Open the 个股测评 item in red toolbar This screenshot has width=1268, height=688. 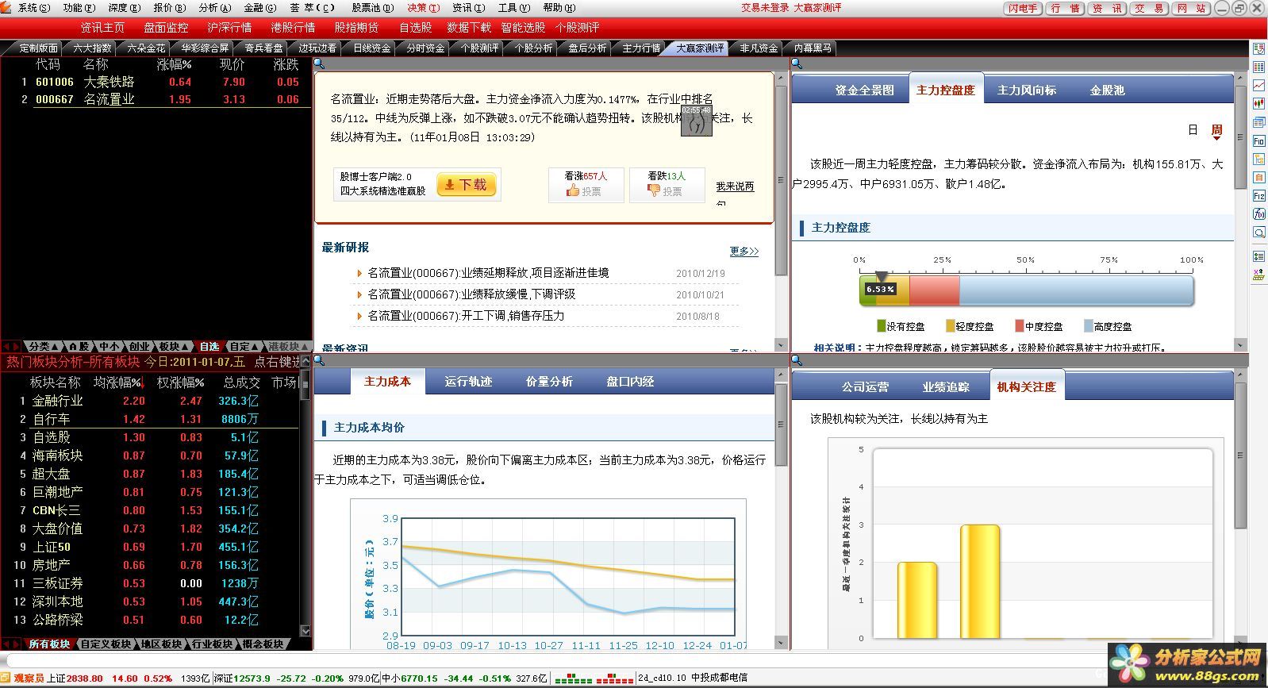click(577, 28)
